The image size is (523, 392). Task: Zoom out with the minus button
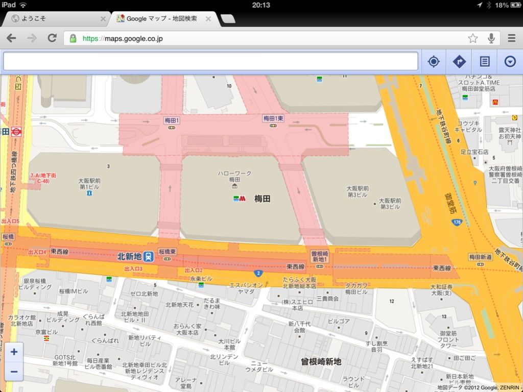[x=14, y=372]
